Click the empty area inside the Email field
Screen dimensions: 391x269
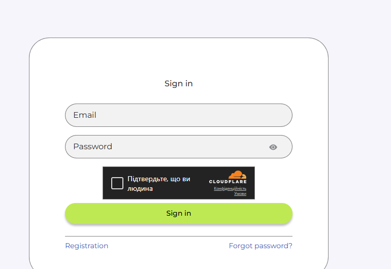click(x=203, y=115)
